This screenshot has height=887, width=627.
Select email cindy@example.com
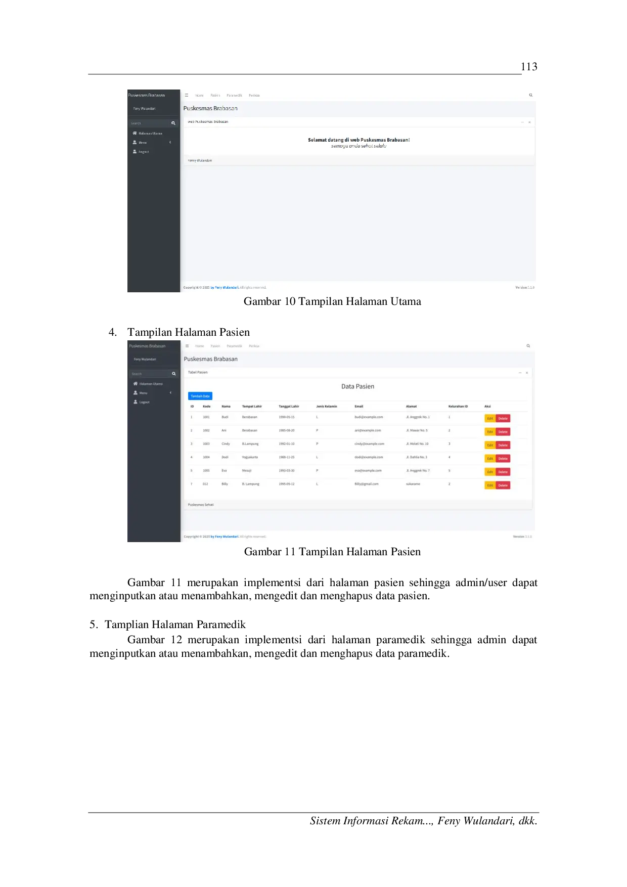[x=369, y=444]
